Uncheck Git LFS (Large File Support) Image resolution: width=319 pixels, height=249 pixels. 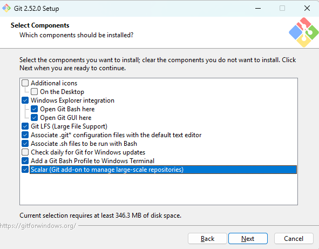(25, 126)
